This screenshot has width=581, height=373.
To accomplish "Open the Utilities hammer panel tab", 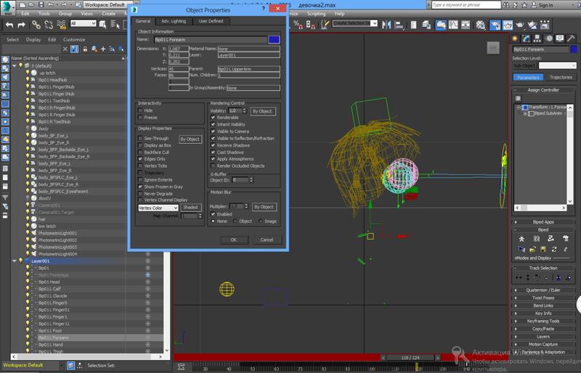I will pyautogui.click(x=570, y=38).
